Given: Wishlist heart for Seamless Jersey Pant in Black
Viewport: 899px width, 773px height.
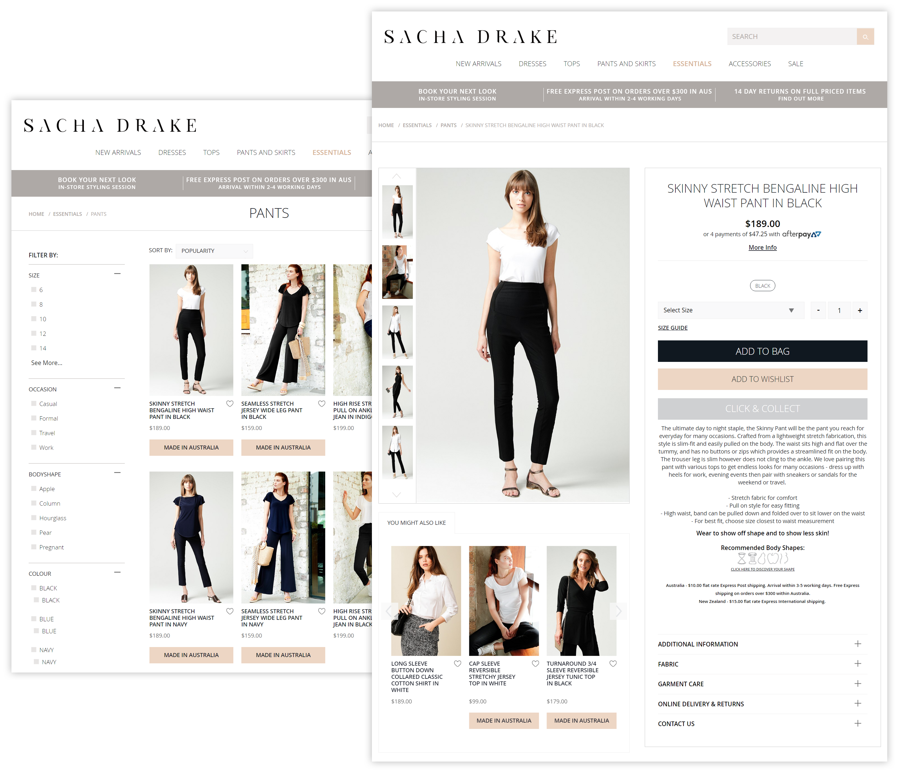Looking at the screenshot, I should point(322,404).
